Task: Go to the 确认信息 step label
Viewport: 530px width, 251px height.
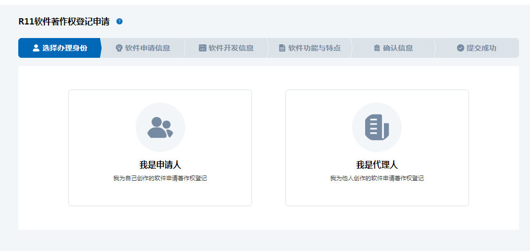Action: point(398,48)
